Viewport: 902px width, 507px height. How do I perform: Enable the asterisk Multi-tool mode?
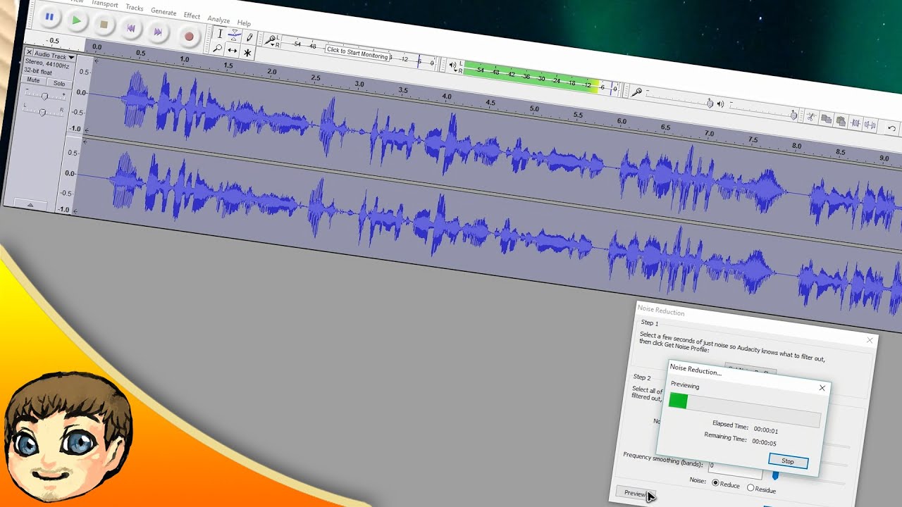tap(247, 52)
